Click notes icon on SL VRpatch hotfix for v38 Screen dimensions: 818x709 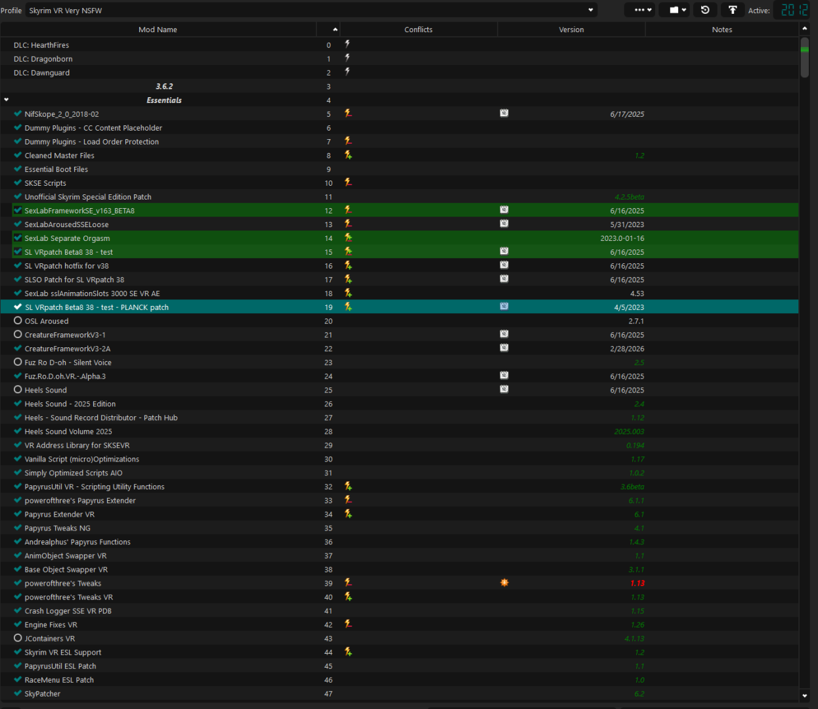pos(504,265)
